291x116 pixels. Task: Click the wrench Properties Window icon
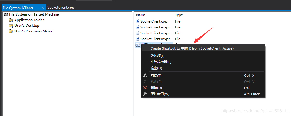pyautogui.click(x=145, y=94)
